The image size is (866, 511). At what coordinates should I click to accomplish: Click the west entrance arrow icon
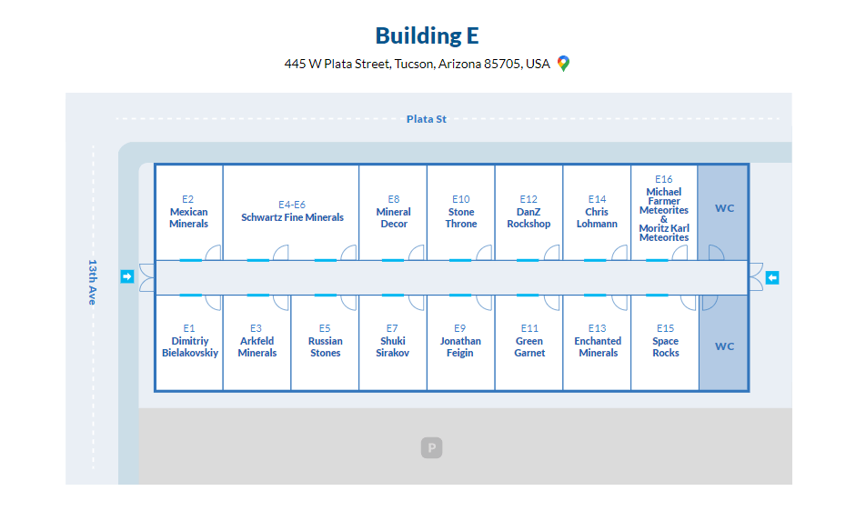coord(127,276)
